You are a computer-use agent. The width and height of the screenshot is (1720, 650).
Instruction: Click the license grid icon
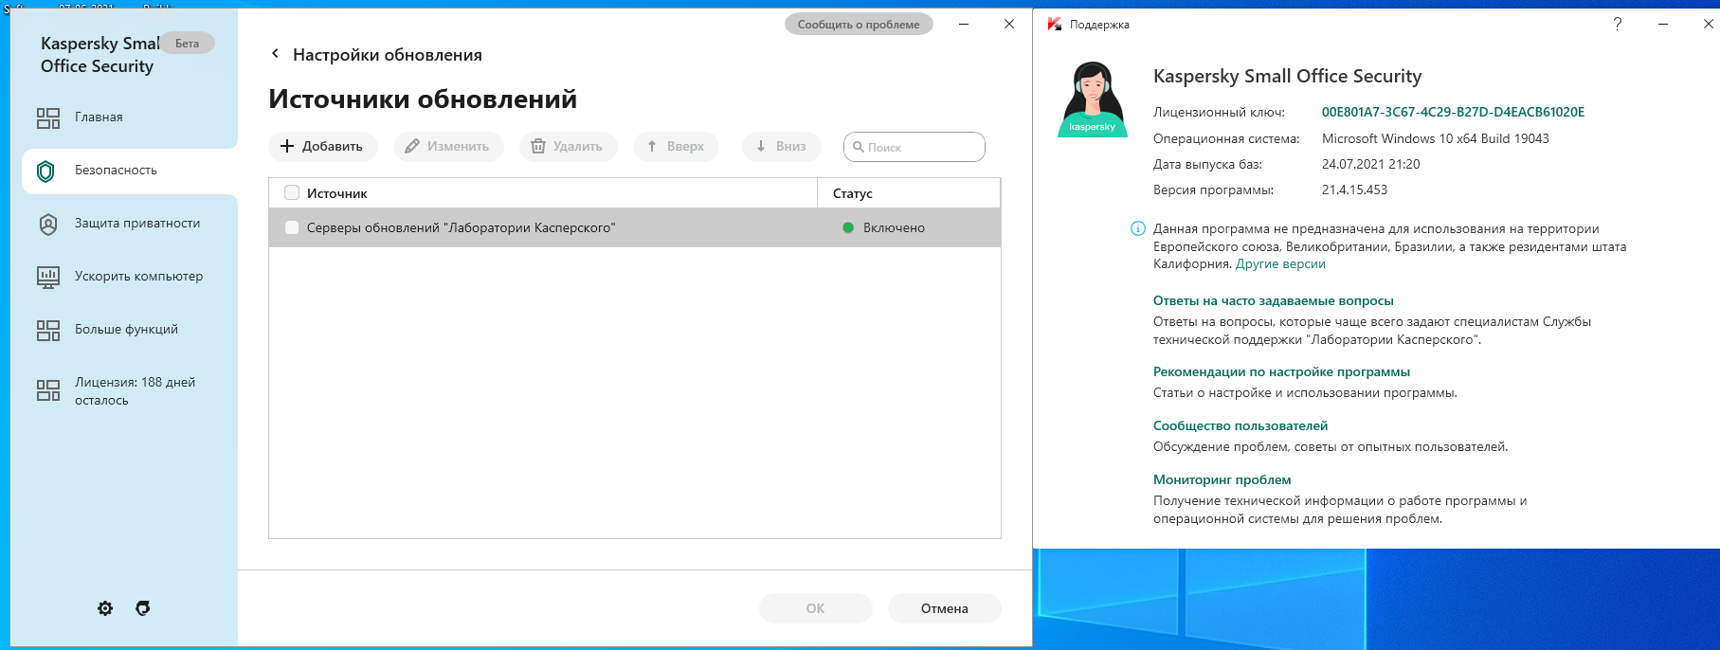tap(48, 390)
